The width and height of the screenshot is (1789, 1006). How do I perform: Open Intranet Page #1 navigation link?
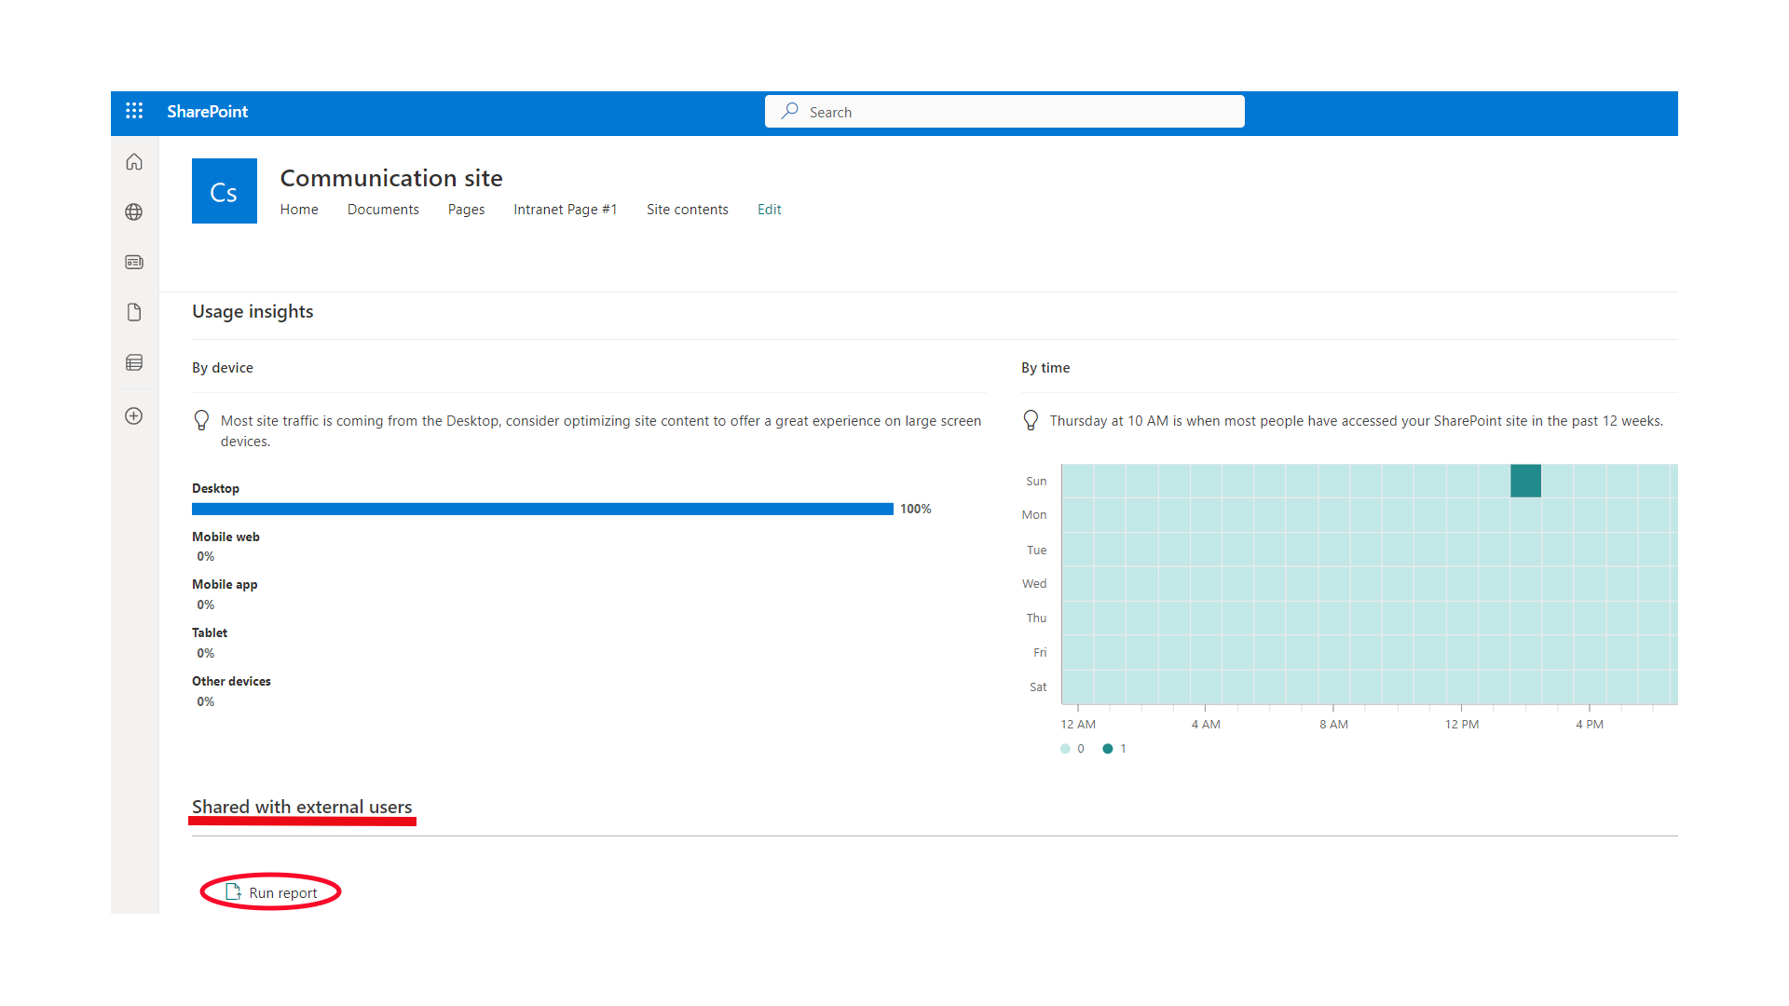(566, 210)
